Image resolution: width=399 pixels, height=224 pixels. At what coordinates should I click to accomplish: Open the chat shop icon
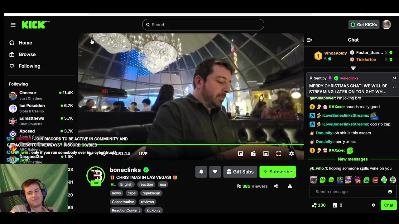pyautogui.click(x=335, y=205)
